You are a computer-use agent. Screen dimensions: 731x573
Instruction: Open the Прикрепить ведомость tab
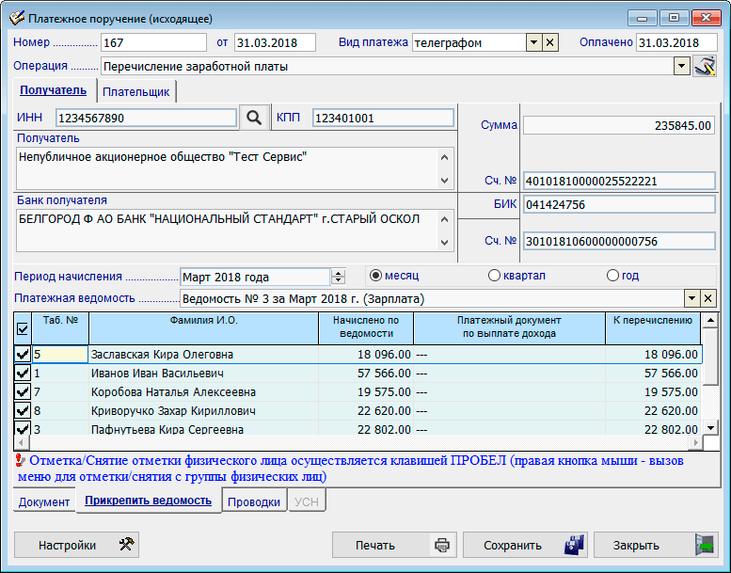pos(149,501)
